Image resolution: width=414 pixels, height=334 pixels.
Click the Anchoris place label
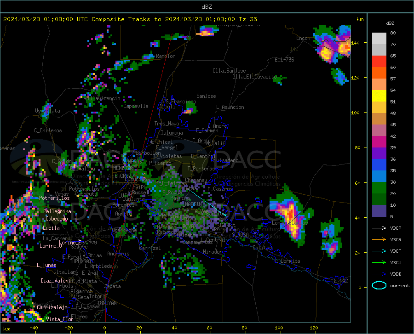[118, 254]
